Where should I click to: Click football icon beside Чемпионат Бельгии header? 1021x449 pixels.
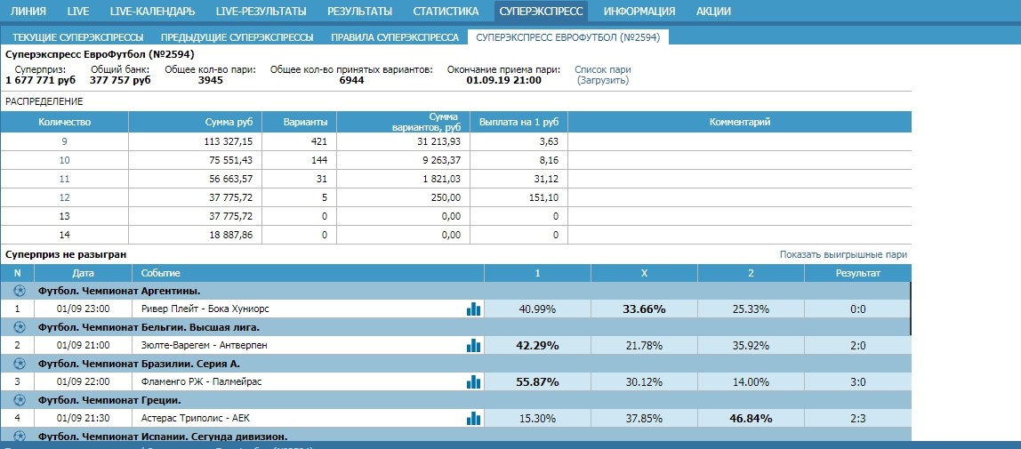coord(19,327)
